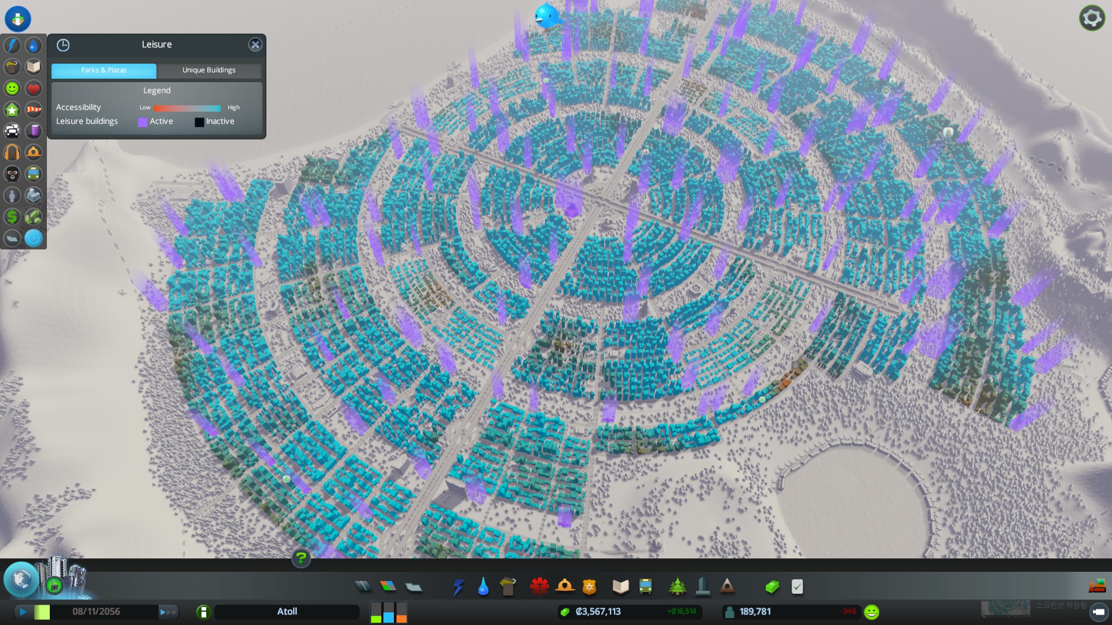Screen dimensions: 1112x625
Task: Toggle game pause/play button
Action: pos(23,612)
